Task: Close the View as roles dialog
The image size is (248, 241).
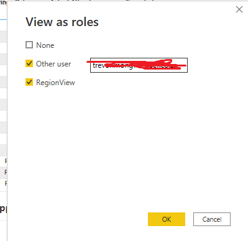Action: coord(239,9)
